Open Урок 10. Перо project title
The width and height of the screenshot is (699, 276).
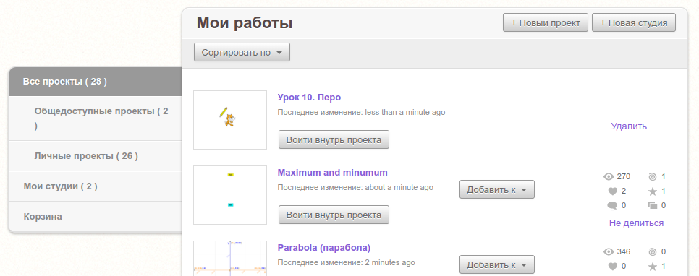point(309,98)
